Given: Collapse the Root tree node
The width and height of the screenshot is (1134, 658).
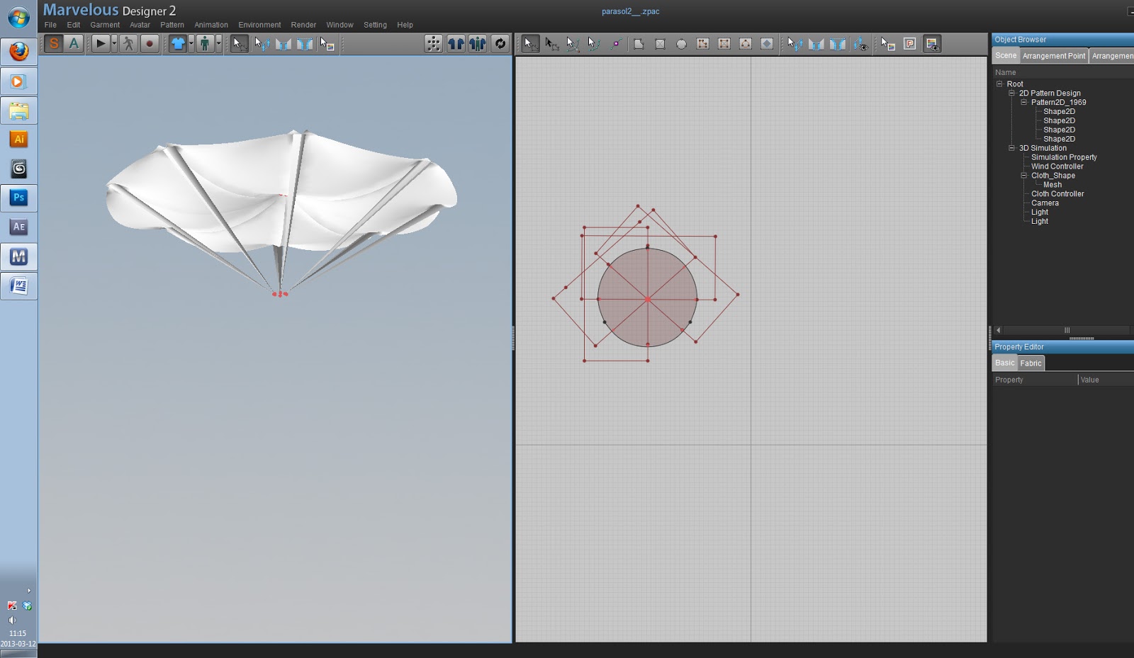Looking at the screenshot, I should tap(999, 84).
